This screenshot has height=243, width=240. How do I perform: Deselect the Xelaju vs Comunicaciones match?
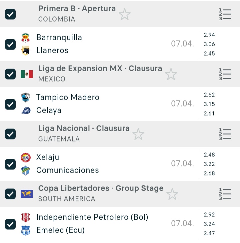(x=11, y=164)
